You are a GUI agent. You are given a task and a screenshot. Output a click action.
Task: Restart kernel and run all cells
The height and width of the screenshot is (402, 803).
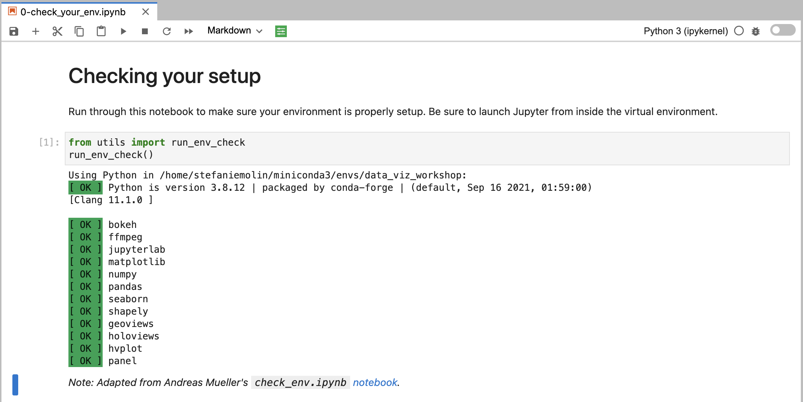tap(189, 31)
